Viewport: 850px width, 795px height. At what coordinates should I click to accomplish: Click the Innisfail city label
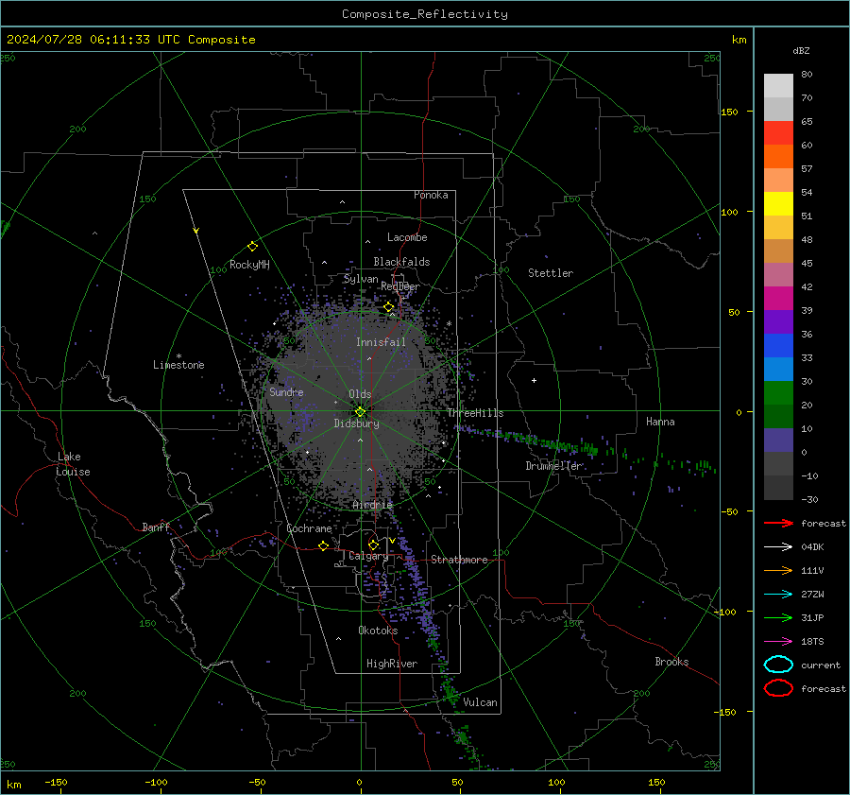[x=381, y=342]
